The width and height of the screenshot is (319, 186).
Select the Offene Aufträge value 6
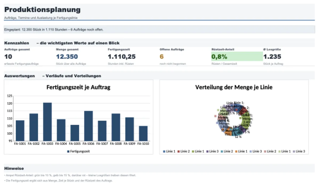click(x=162, y=56)
